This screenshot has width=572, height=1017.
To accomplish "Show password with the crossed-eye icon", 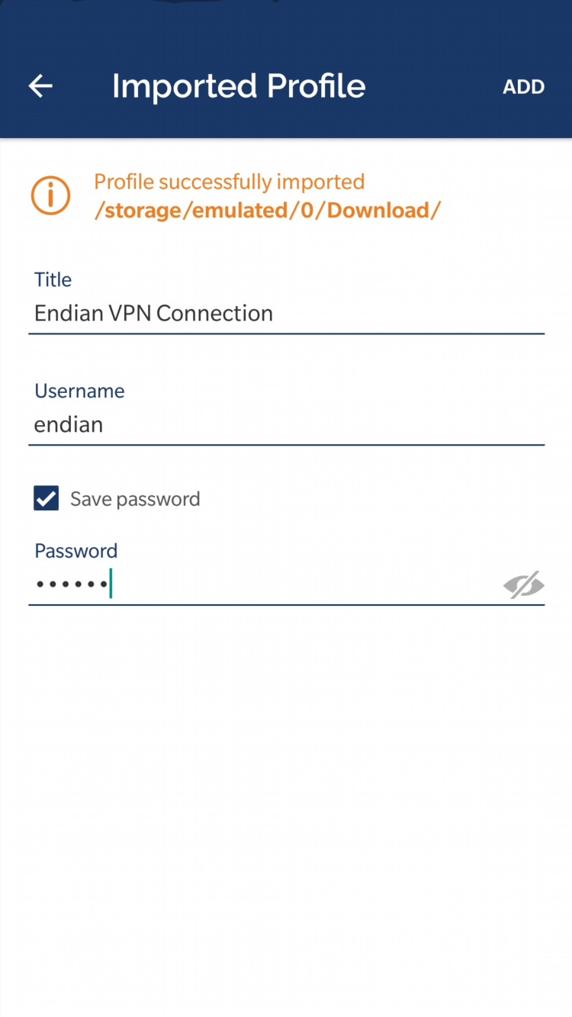I will [523, 585].
